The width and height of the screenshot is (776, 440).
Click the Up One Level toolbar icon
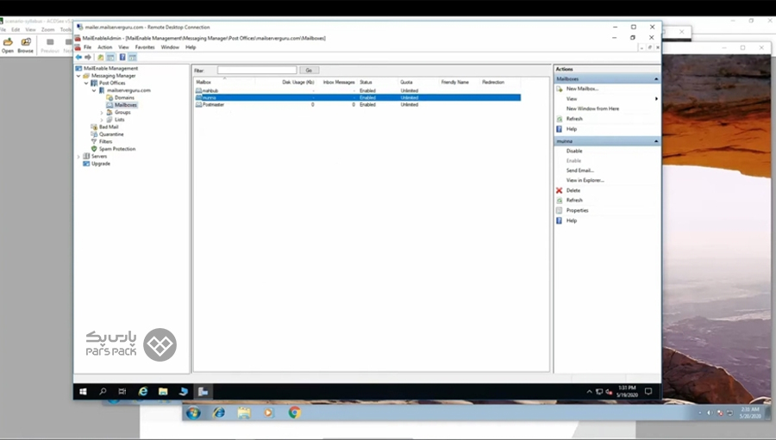101,58
